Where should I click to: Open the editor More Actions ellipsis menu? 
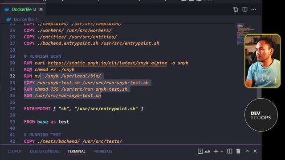tap(253, 9)
